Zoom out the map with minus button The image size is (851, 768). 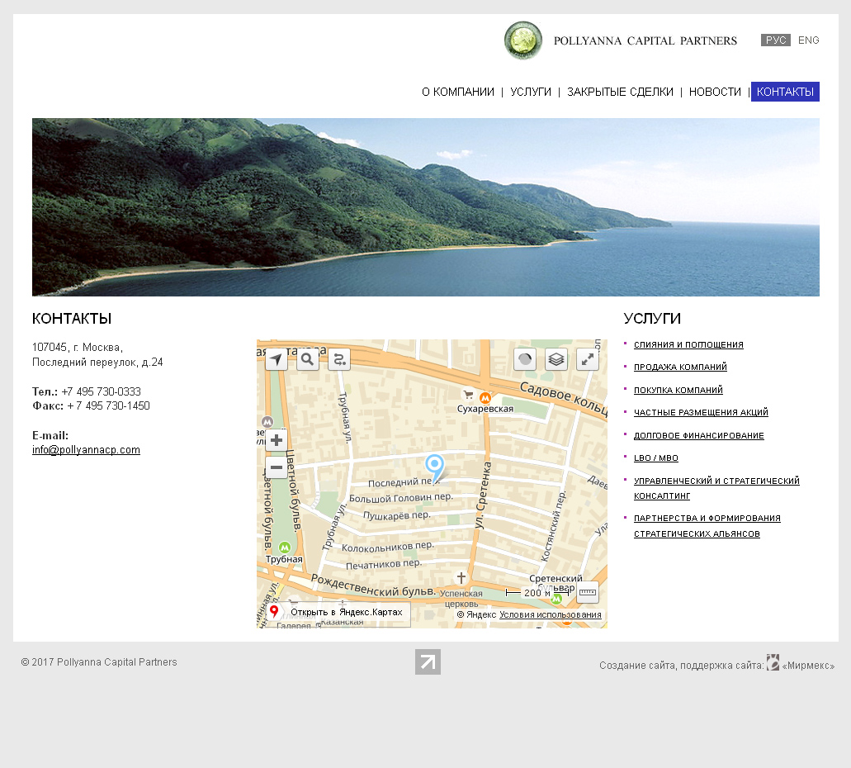point(277,467)
